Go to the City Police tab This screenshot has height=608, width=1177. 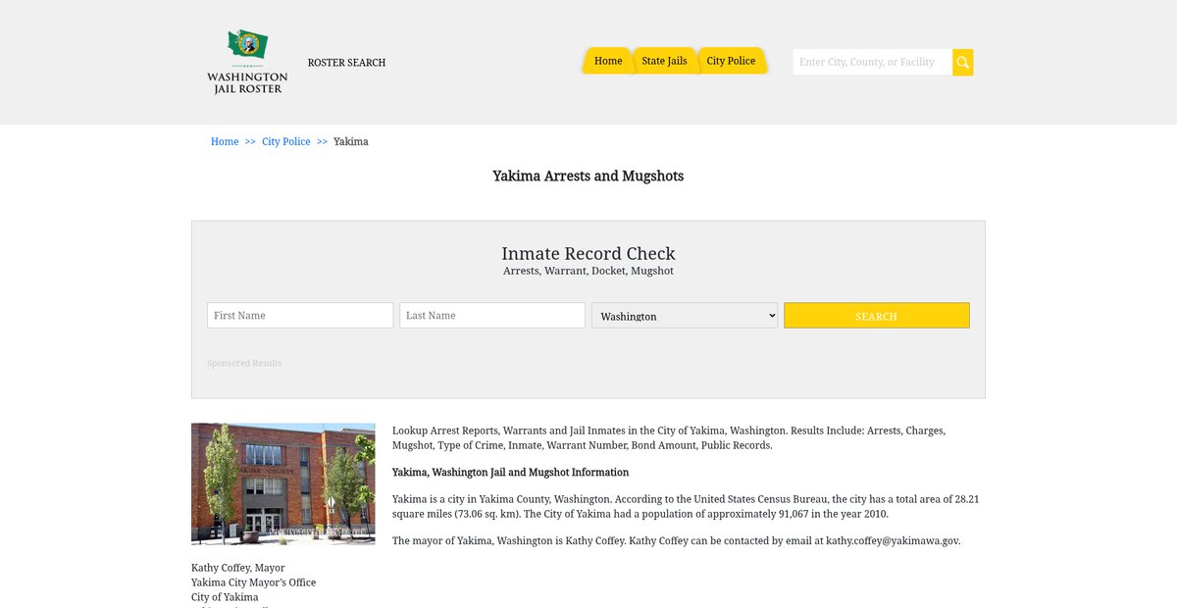click(x=731, y=61)
